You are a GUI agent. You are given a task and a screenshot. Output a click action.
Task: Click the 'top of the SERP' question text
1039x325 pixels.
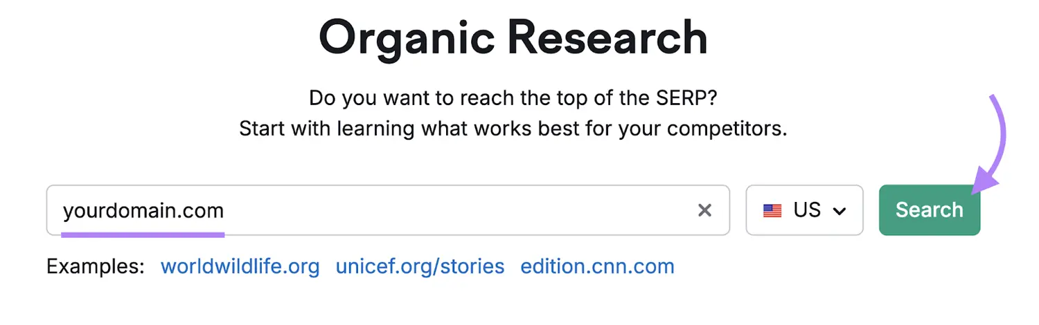pos(513,98)
